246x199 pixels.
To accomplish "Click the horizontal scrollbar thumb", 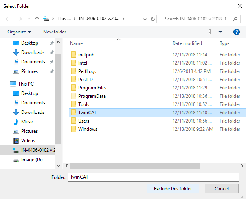I will coord(135,166).
